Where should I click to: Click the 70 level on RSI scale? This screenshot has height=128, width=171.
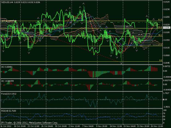pyautogui.click(x=164, y=114)
